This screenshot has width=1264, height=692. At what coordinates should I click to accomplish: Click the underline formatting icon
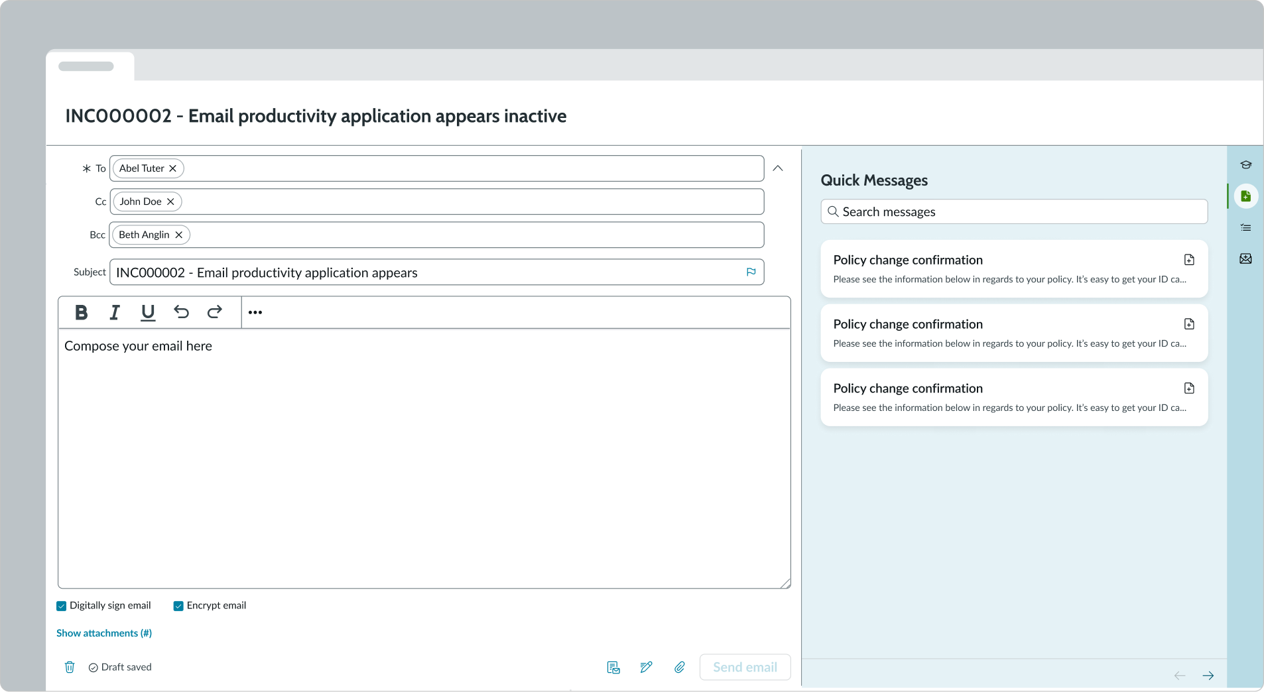[148, 312]
